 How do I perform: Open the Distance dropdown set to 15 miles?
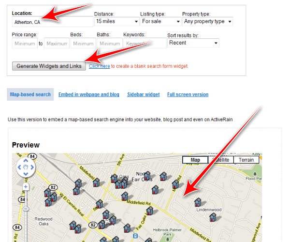116,21
